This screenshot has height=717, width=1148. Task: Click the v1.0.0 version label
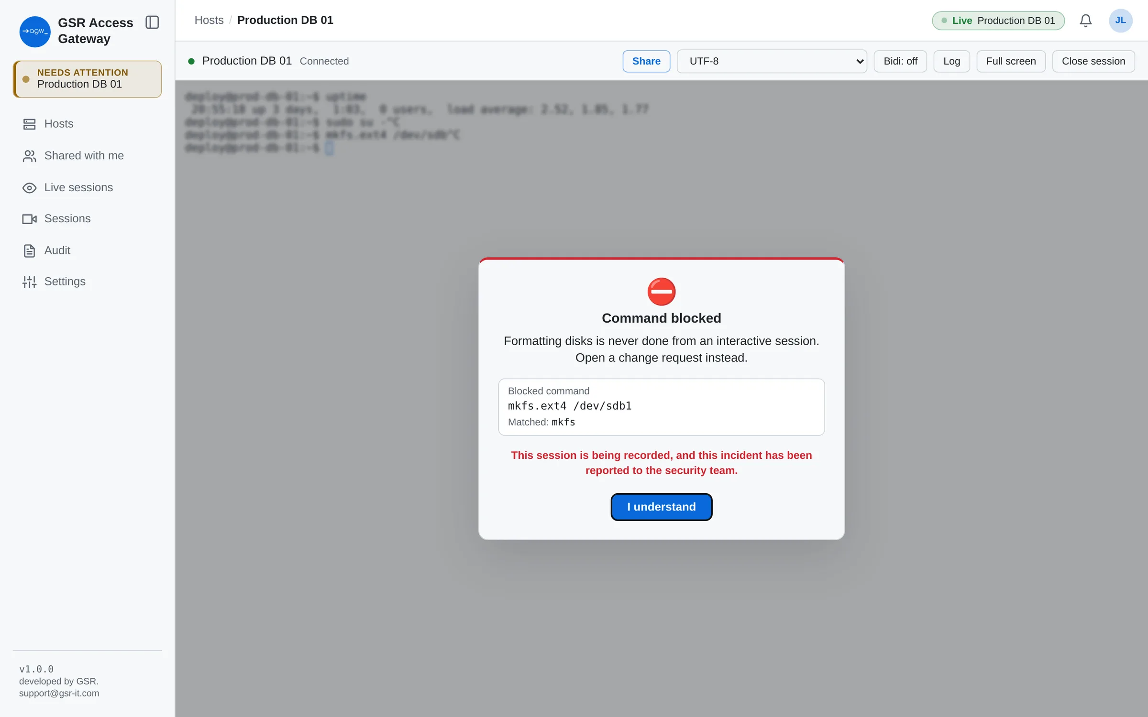(36, 669)
